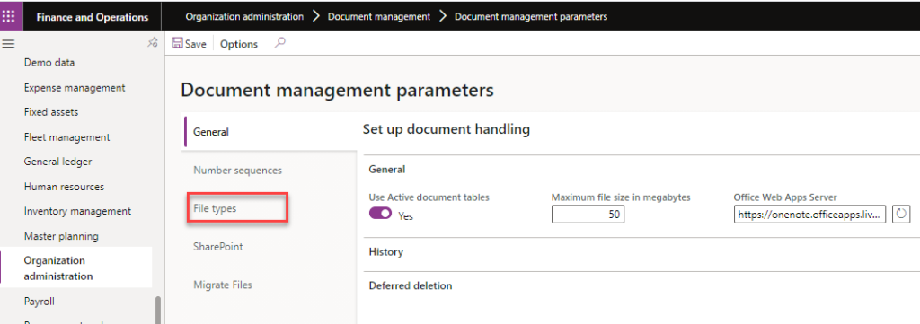
Task: Click Document management breadcrumb link
Action: [x=379, y=16]
